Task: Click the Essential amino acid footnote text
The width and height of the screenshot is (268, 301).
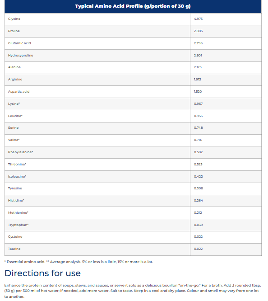Action: click(x=25, y=262)
